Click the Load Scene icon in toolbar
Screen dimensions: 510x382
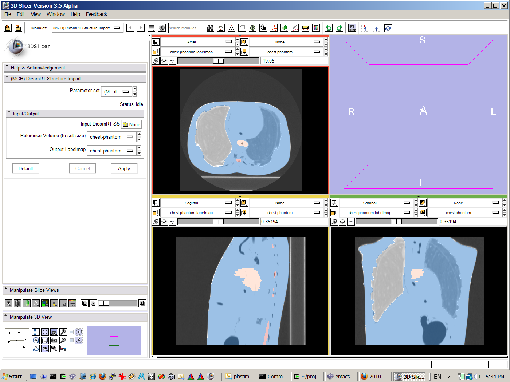pos(8,28)
